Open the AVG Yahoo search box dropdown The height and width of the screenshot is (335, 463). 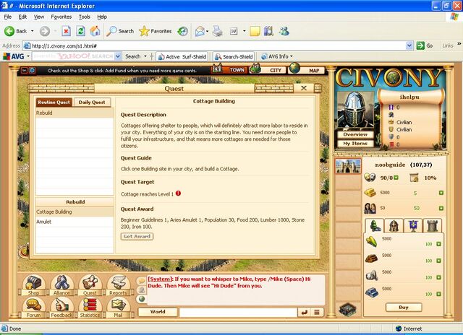coord(118,56)
